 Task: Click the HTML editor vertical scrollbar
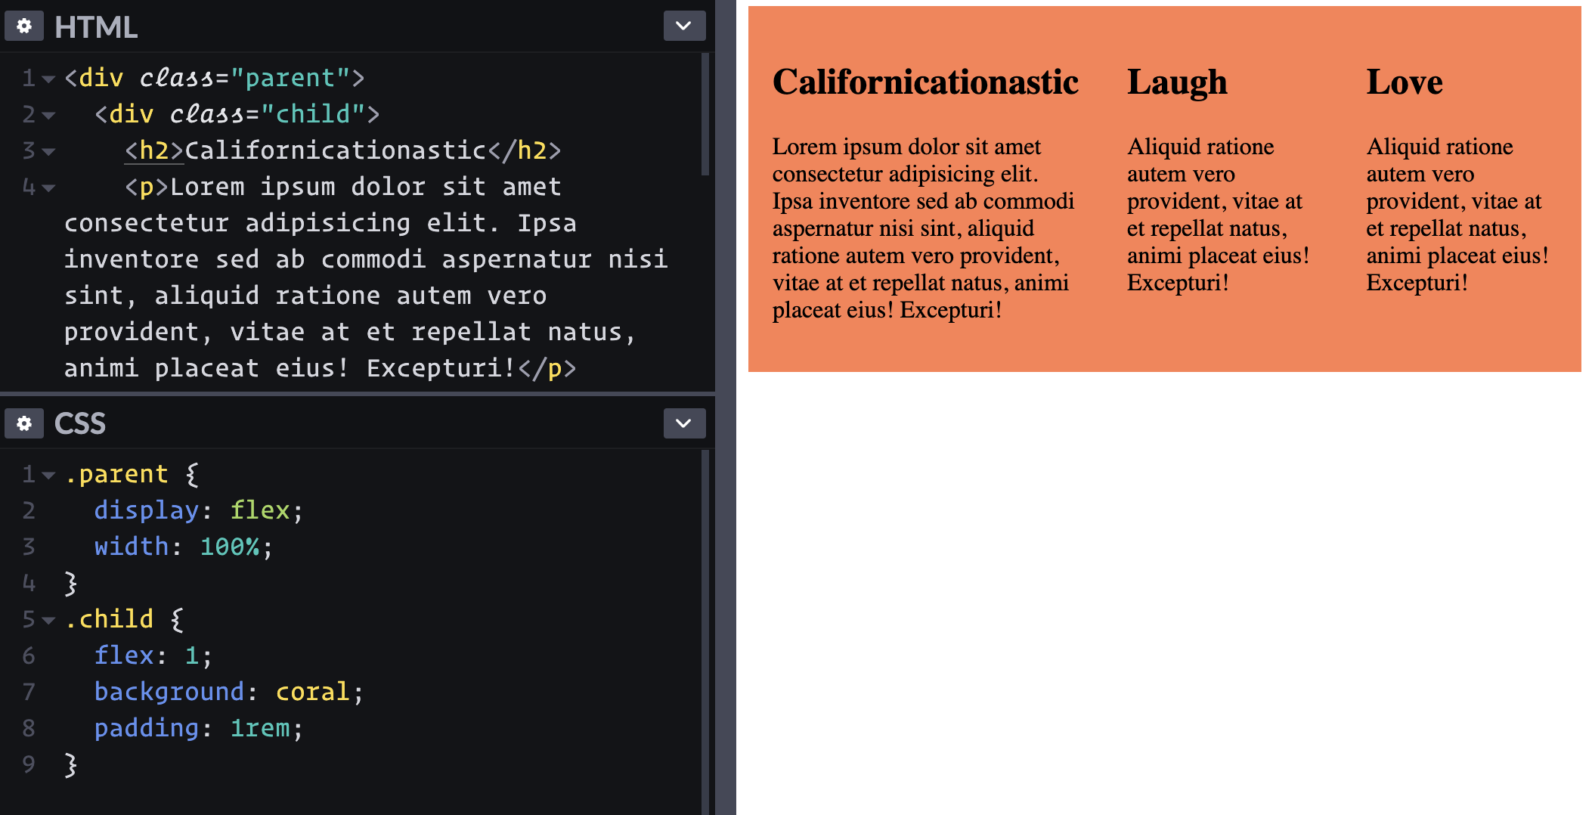coord(705,114)
